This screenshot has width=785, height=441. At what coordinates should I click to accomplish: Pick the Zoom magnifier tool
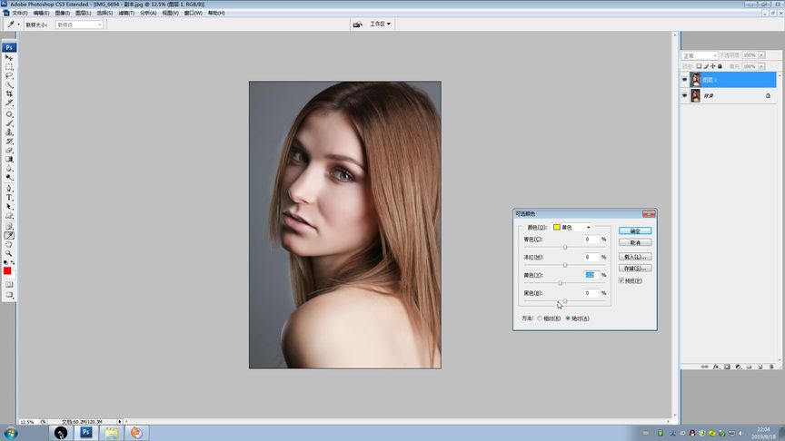tap(9, 253)
